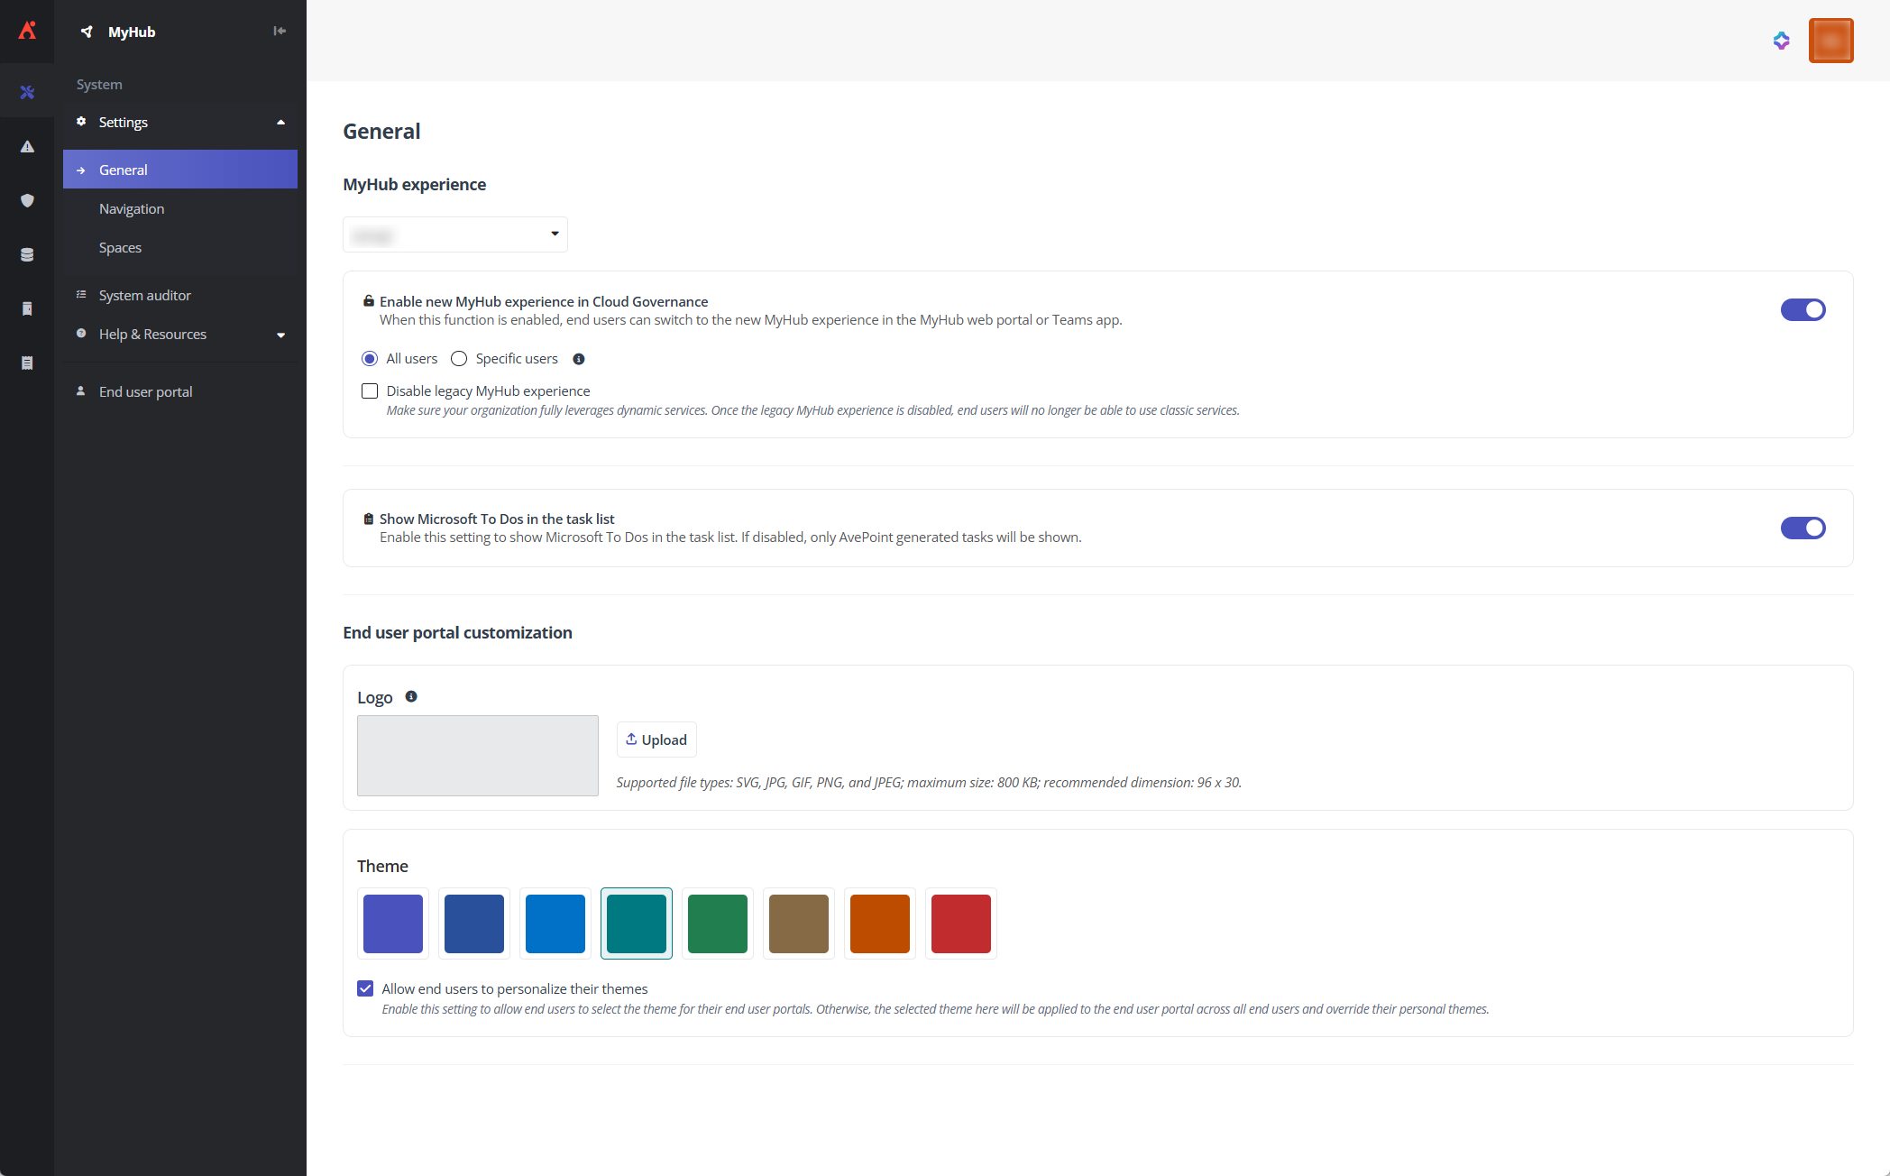The width and height of the screenshot is (1890, 1176).
Task: Open the Spaces settings page
Action: pyautogui.click(x=120, y=247)
